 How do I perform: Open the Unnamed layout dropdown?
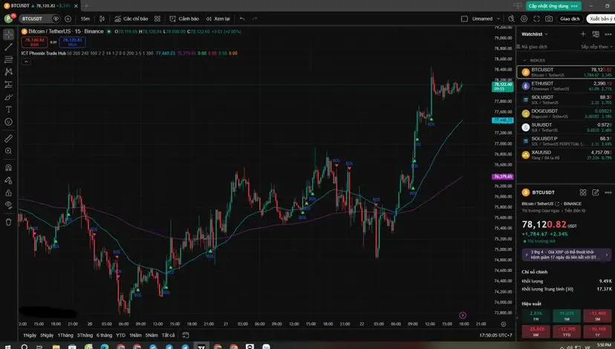tap(486, 19)
